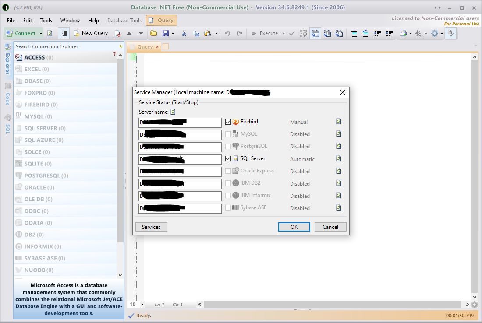Select the results to file icon
The image size is (482, 323).
339,33
